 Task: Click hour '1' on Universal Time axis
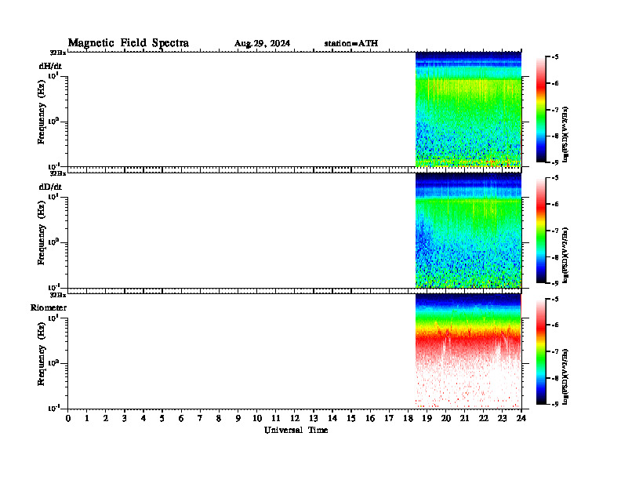point(87,419)
